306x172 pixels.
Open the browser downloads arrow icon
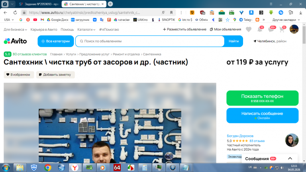(300, 12)
